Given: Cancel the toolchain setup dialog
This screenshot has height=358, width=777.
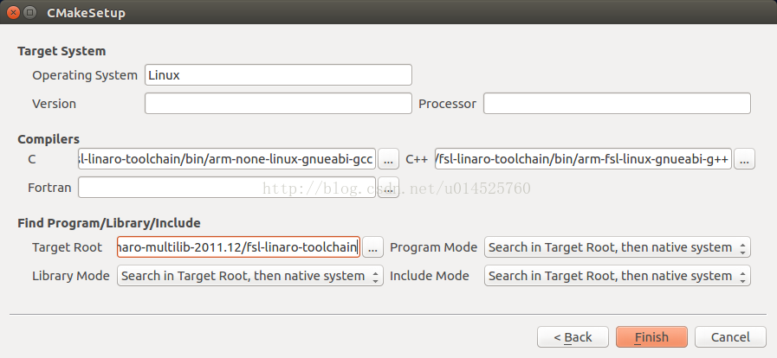Looking at the screenshot, I should [x=730, y=336].
